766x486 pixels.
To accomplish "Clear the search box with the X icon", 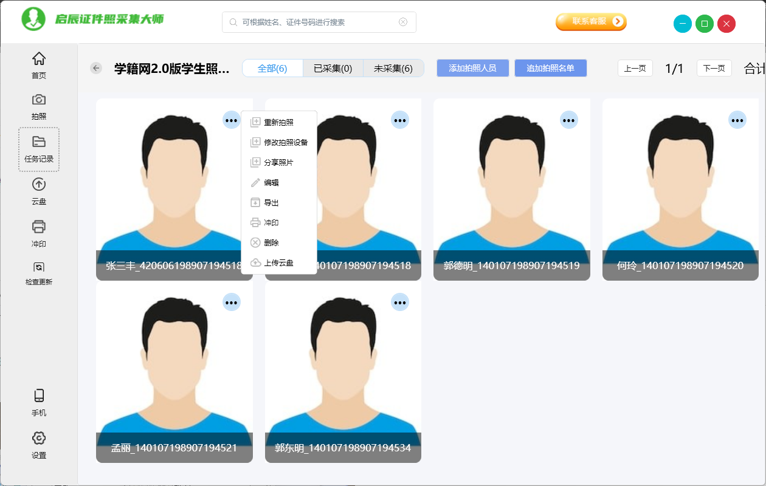I will click(403, 22).
